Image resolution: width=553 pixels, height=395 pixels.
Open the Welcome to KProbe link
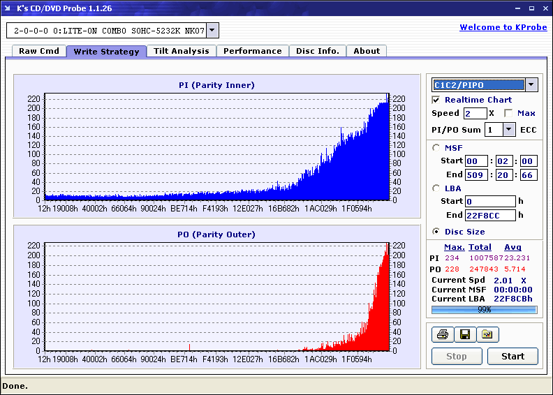pos(503,27)
